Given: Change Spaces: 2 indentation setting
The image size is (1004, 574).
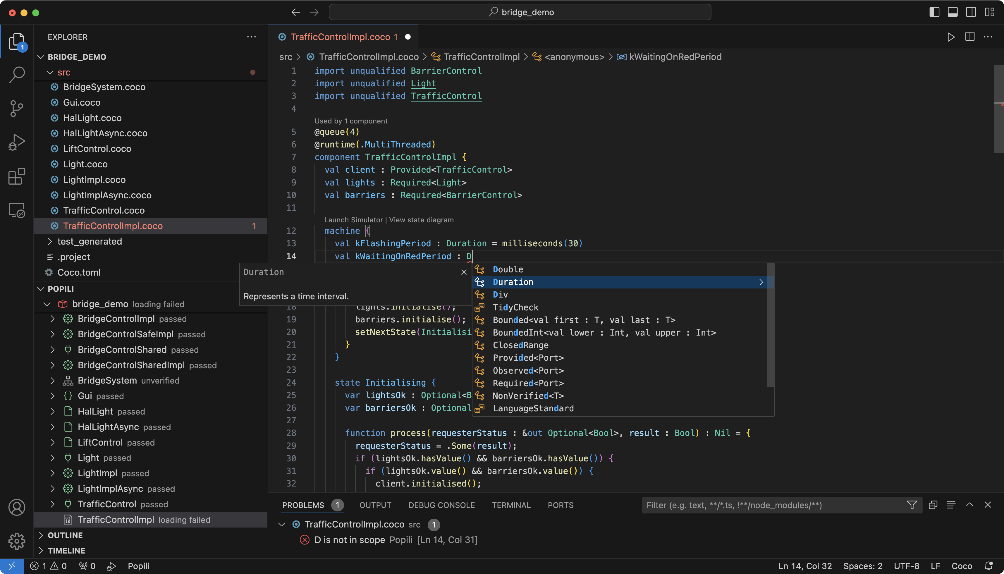Looking at the screenshot, I should [x=862, y=566].
